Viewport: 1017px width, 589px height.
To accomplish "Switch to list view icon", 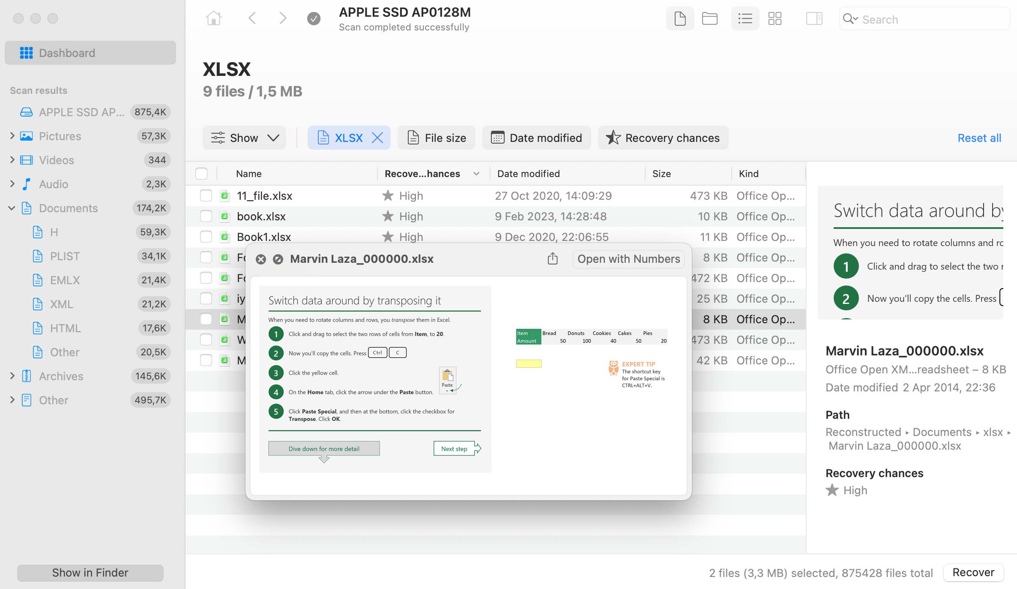I will point(744,19).
